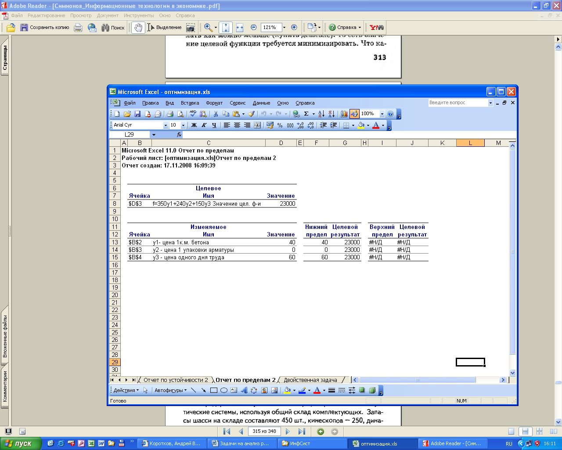Switch to 'Двойственная задача' sheet tab
The image size is (562, 450).
(310, 380)
